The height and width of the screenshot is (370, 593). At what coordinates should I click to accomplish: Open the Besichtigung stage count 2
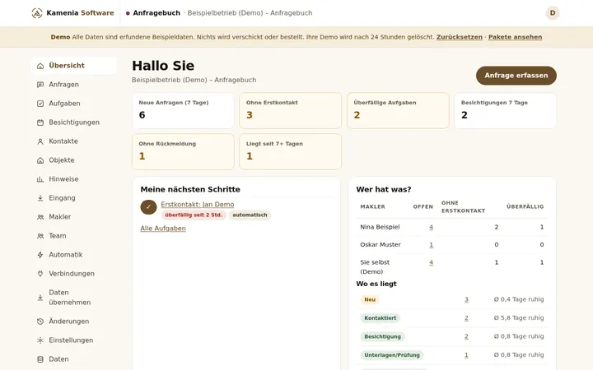click(x=466, y=336)
